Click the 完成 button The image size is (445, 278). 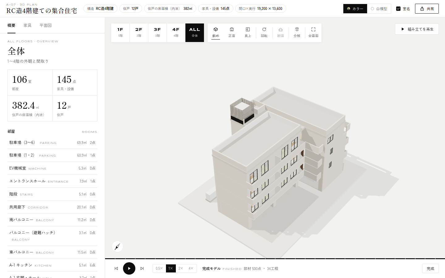[x=430, y=268]
